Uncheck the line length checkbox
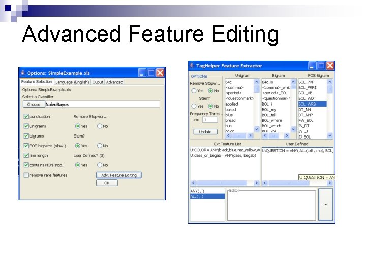This screenshot has height=274, width=366. [26, 155]
